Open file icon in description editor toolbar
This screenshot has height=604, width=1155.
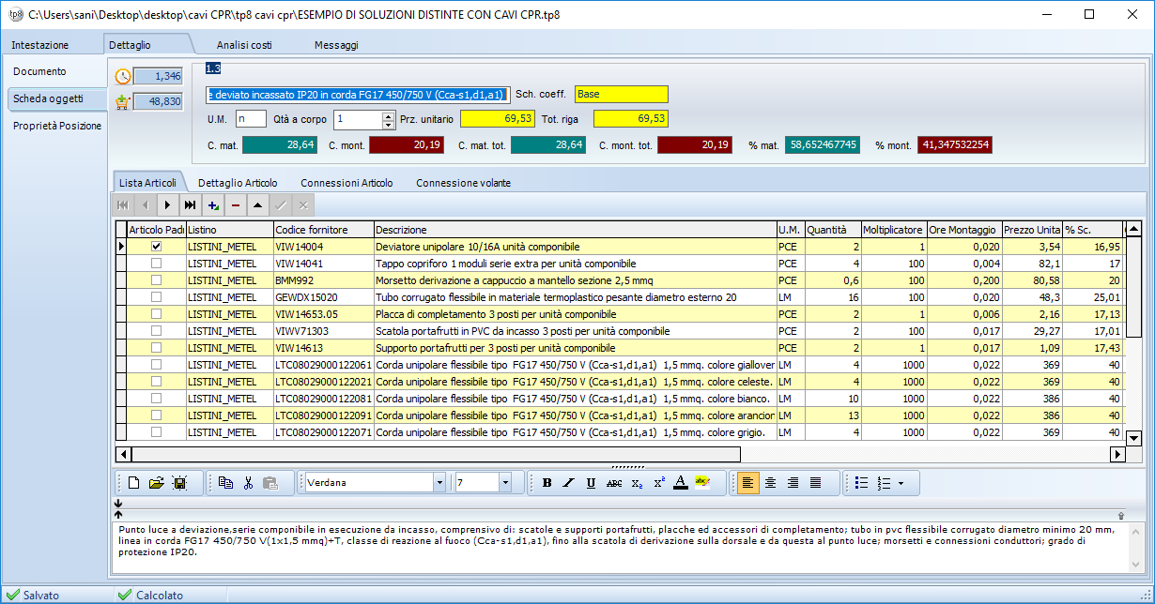[156, 482]
